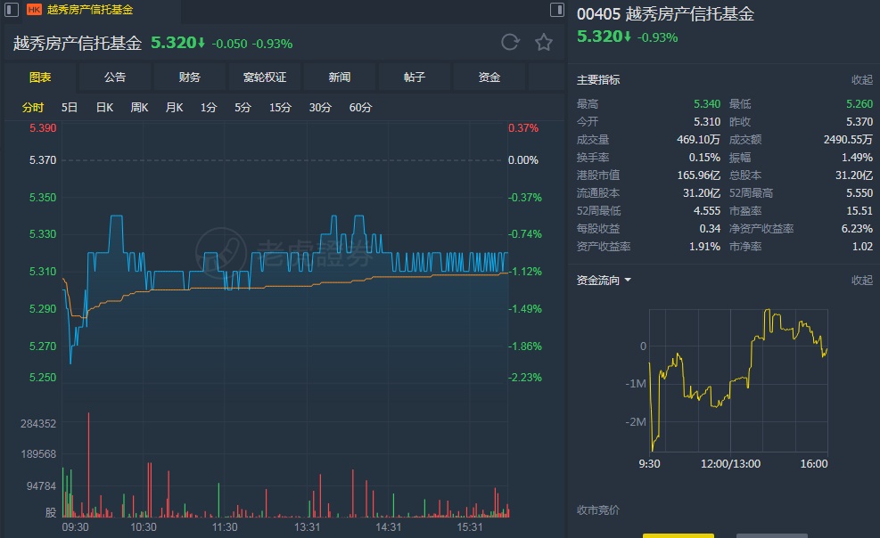Viewport: 880px width, 538px height.
Task: Click the -0.050 price change in header
Action: pos(229,44)
